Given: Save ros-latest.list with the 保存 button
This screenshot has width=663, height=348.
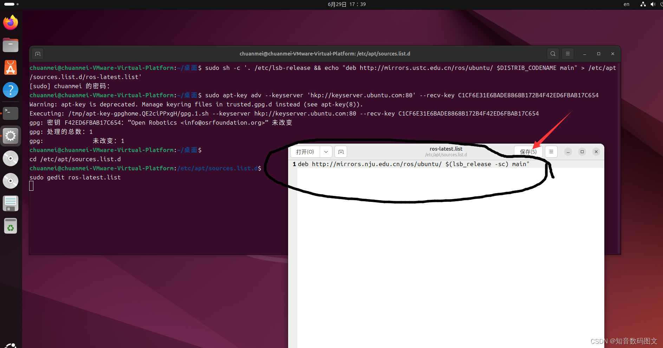Looking at the screenshot, I should [528, 152].
